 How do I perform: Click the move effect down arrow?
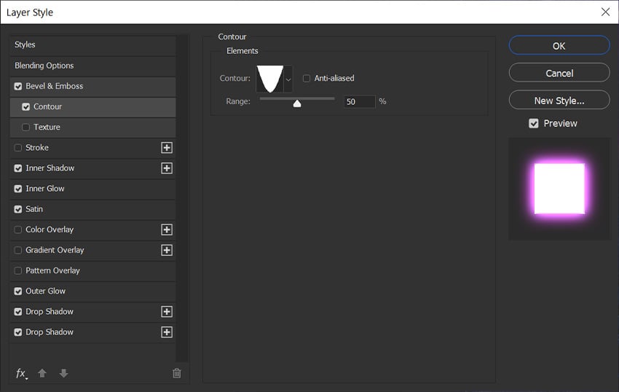pos(63,373)
